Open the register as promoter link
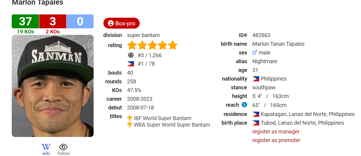The height and width of the screenshot is (156, 361). (x=276, y=140)
